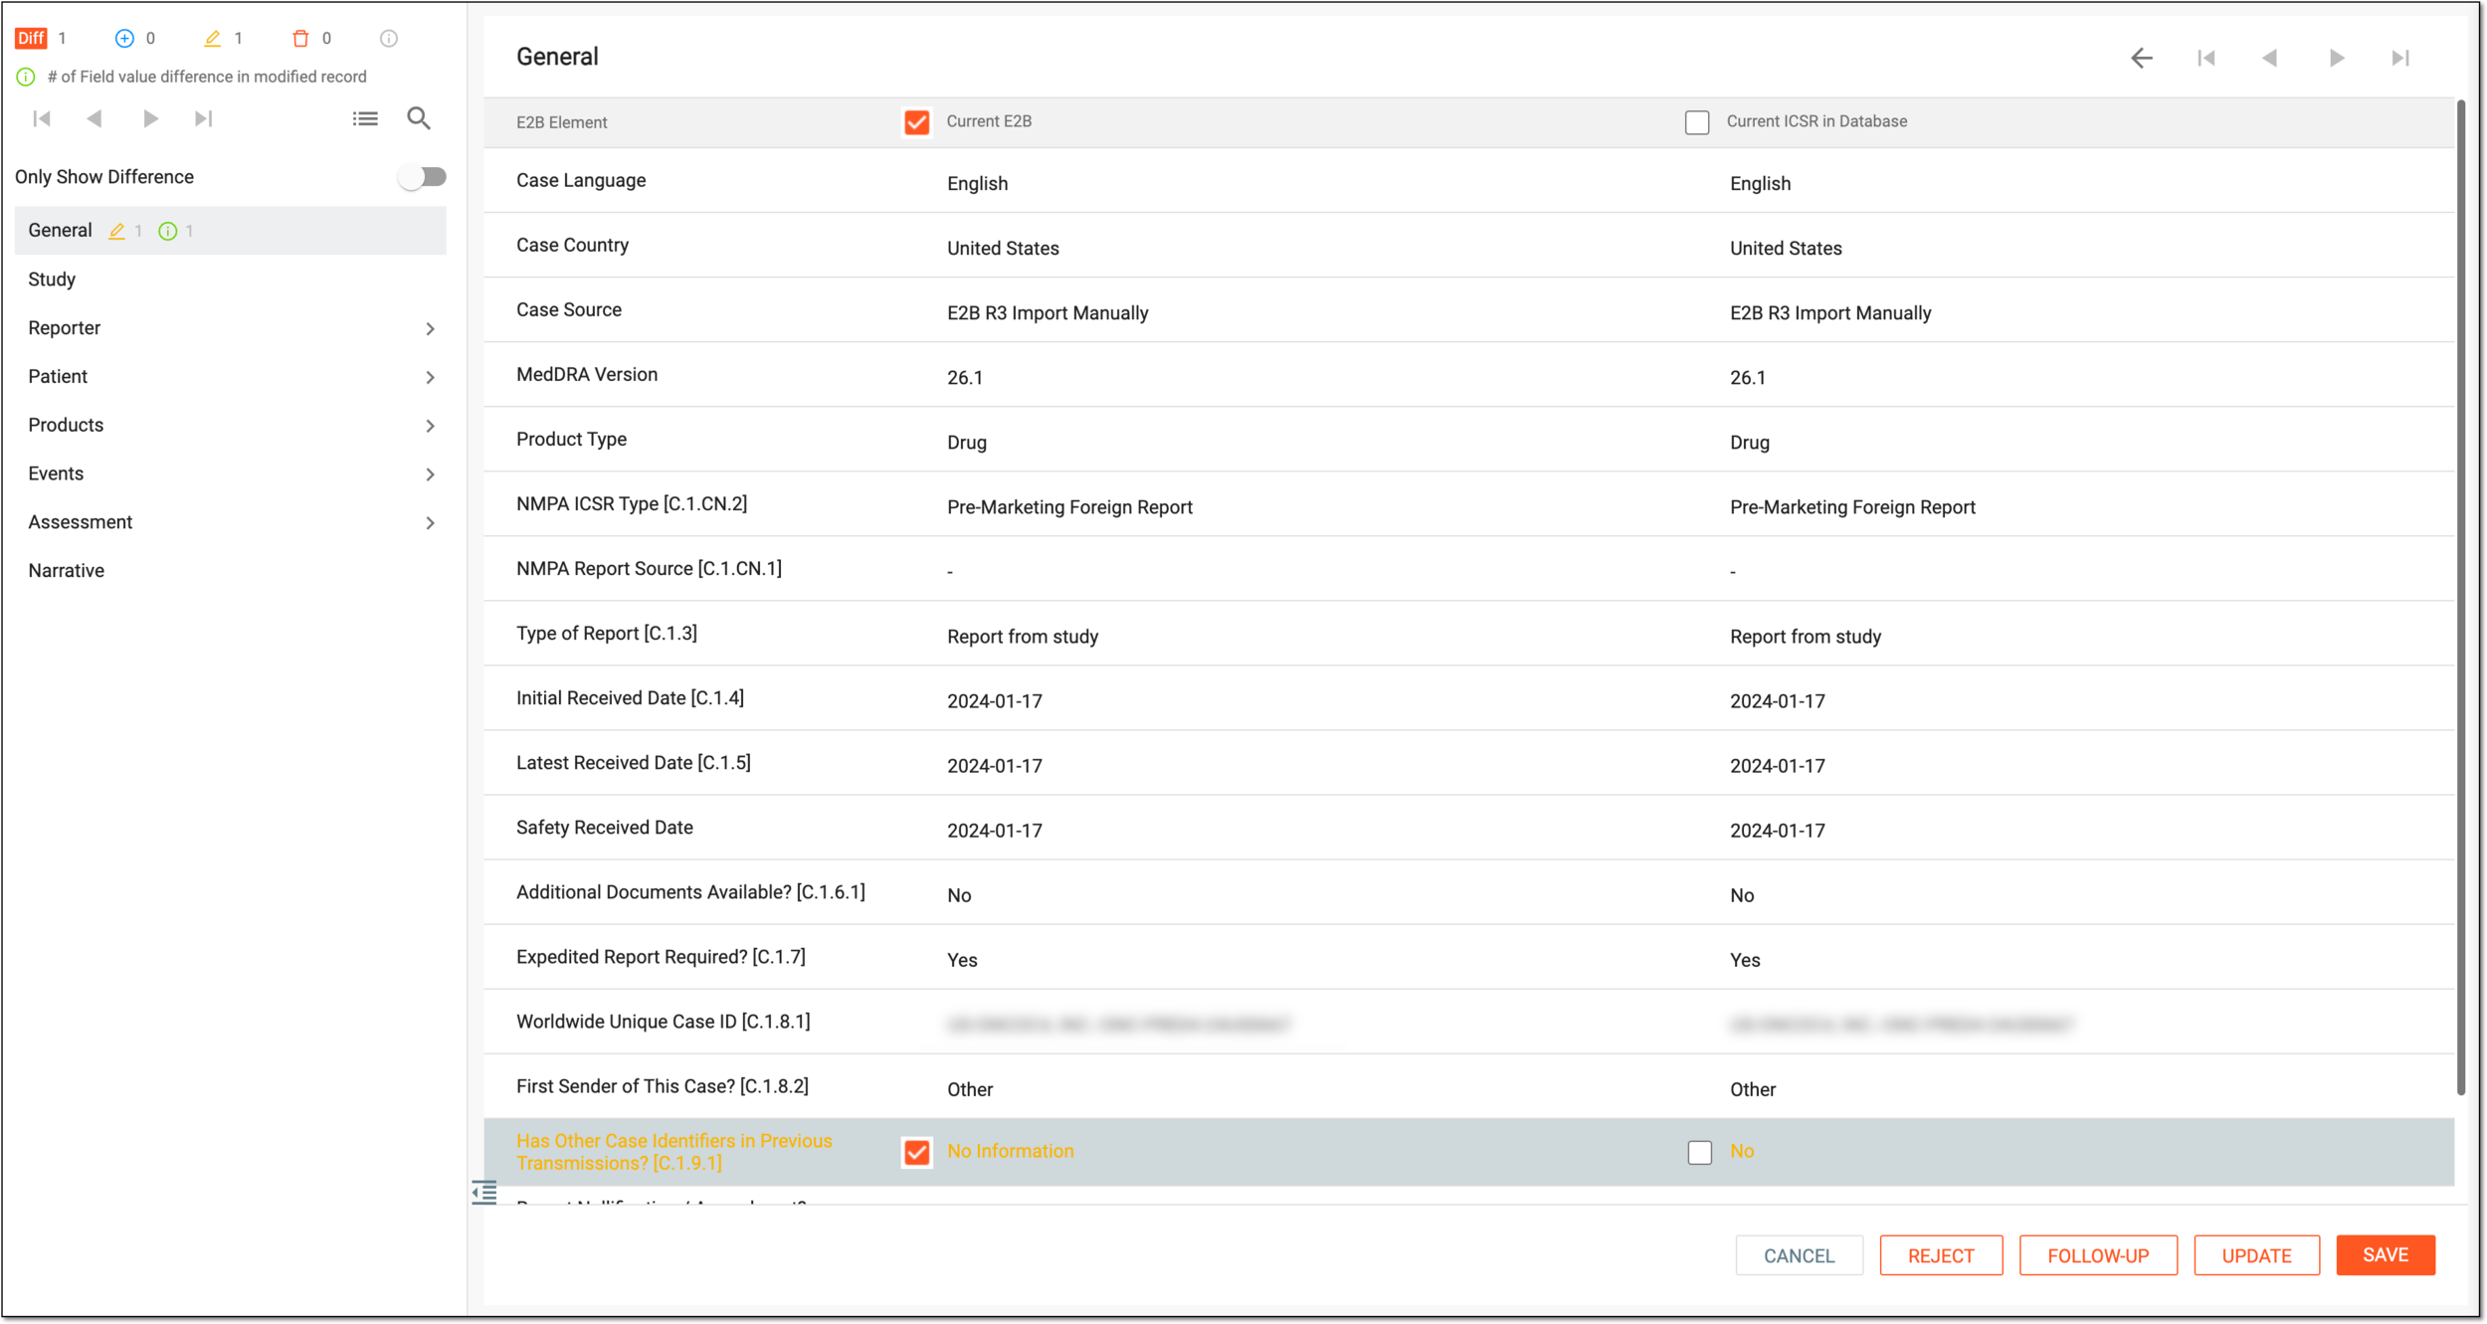The height and width of the screenshot is (1324, 2487).
Task: Check Current ICSR in Database header checkbox
Action: pos(1697,122)
